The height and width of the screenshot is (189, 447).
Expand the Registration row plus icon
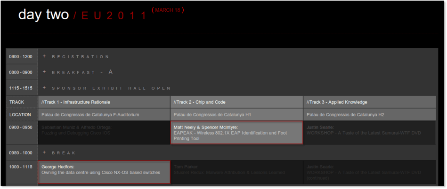[x=44, y=56]
